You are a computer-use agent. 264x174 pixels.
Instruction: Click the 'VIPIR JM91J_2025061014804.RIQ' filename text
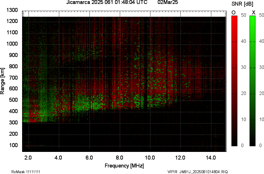(198, 172)
